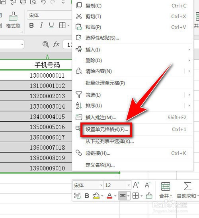Choose 定义名称(A)... from the context menu

133,165
